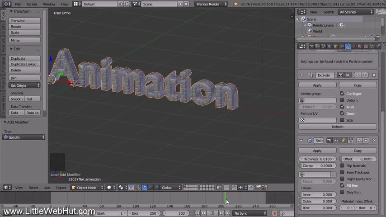Screen dimensions: 386x217
Task: Open the Window menu
Action: [49, 4]
